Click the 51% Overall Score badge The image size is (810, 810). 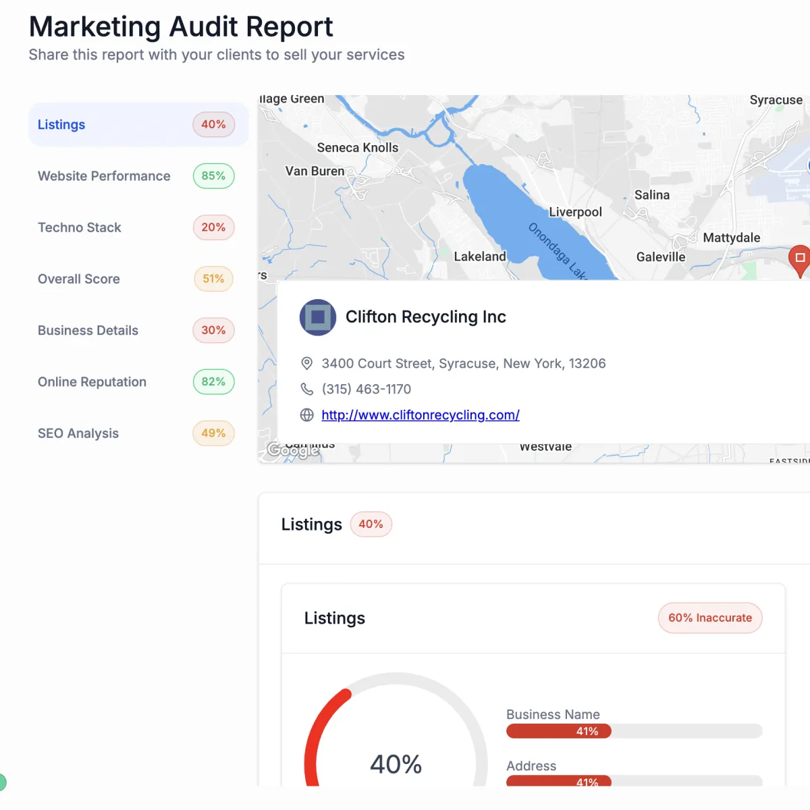[213, 279]
